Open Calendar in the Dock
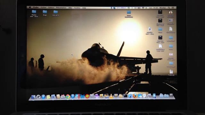This screenshot has height=115, width=205. point(63,96)
